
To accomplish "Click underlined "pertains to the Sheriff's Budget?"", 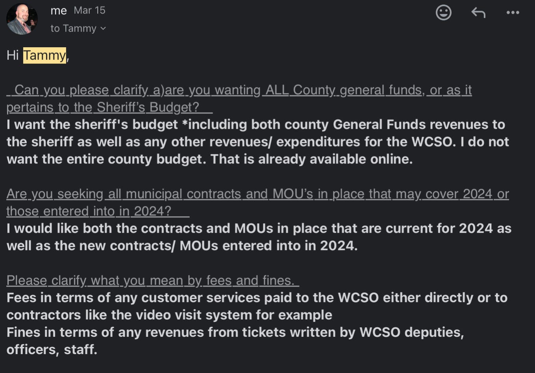I will (x=109, y=108).
